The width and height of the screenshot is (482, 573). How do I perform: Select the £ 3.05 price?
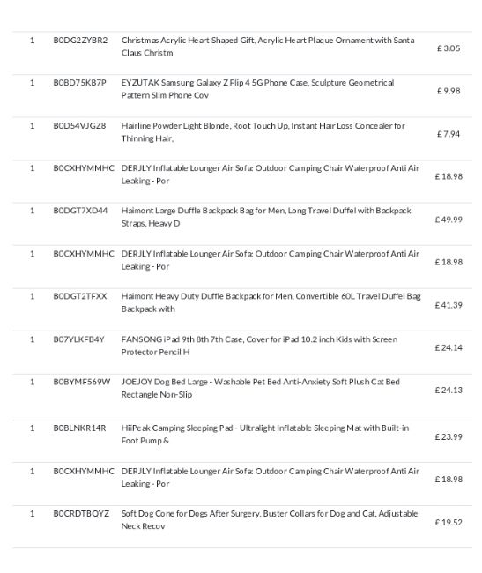coord(449,48)
